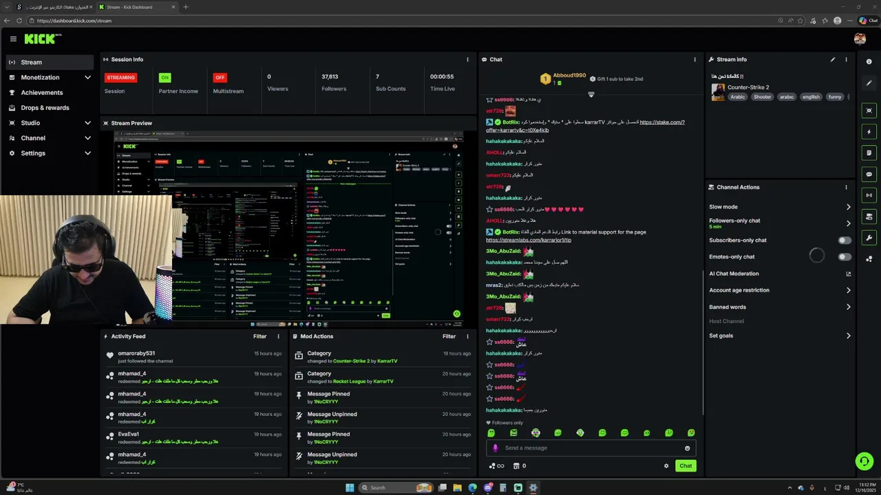The height and width of the screenshot is (495, 881).
Task: Click the Counter-Strike 2 category thumbnail
Action: pyautogui.click(x=718, y=92)
